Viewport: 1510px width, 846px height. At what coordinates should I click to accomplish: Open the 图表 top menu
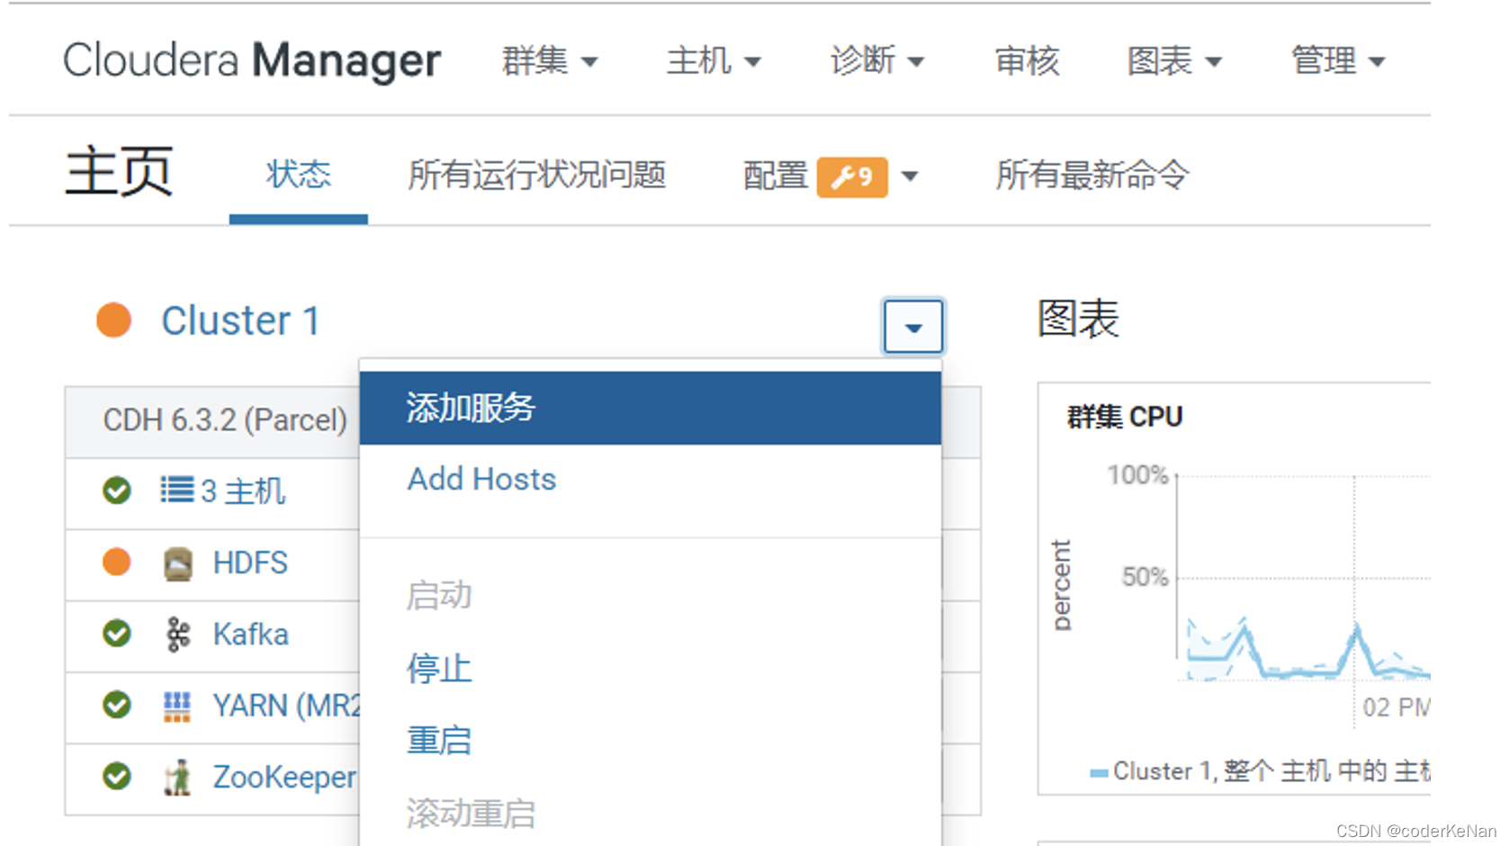1174,61
